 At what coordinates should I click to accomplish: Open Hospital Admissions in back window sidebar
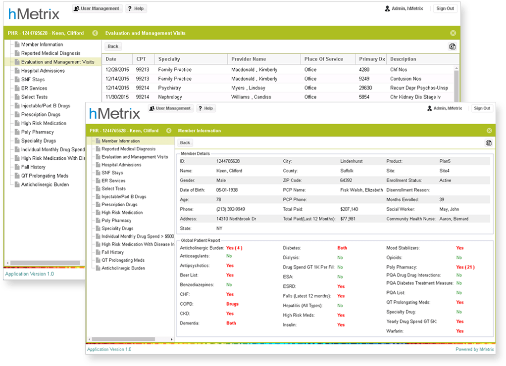(x=43, y=71)
